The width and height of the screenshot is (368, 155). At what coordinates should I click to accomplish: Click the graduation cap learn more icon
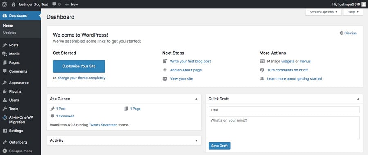coord(262,79)
